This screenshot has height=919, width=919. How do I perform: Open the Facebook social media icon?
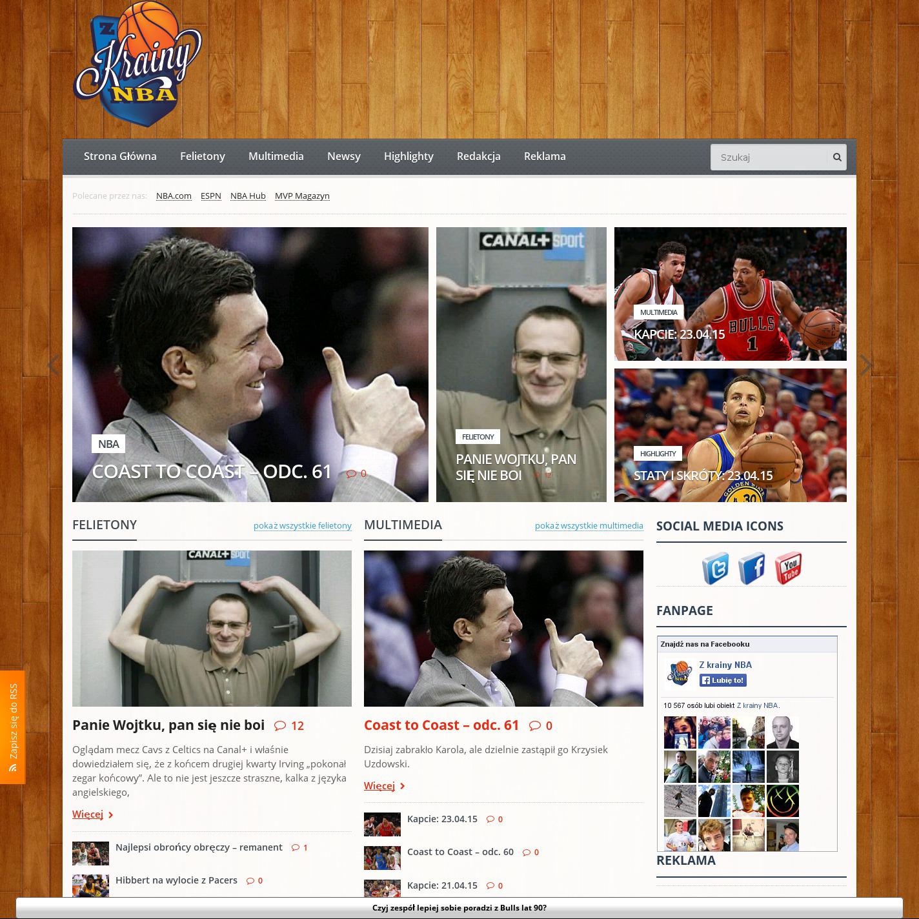[752, 569]
